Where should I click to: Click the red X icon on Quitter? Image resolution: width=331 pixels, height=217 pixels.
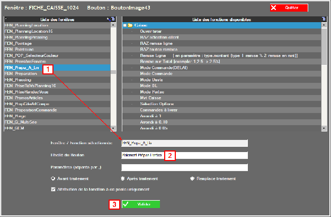click(x=274, y=8)
